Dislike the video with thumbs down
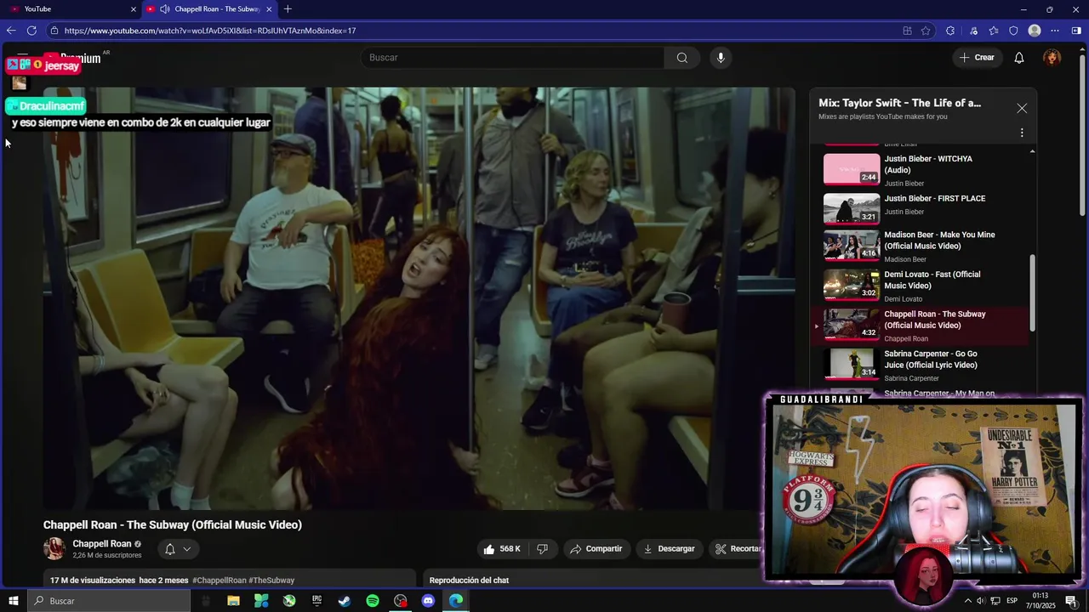Viewport: 1089px width, 612px height. (x=543, y=549)
